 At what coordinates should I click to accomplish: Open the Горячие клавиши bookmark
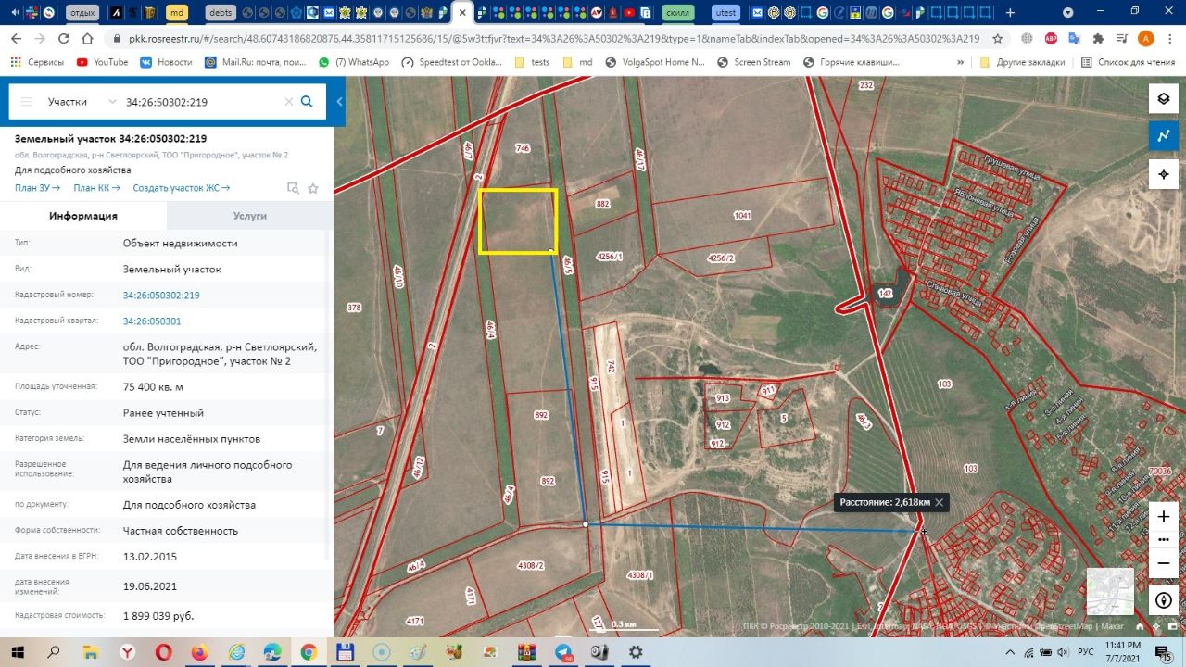(852, 62)
